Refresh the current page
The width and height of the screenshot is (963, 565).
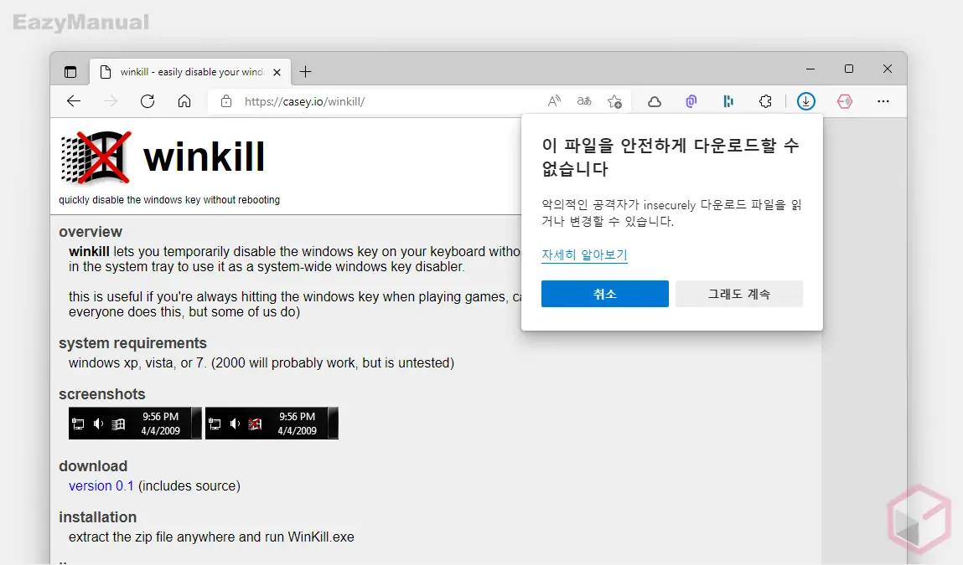[x=148, y=100]
